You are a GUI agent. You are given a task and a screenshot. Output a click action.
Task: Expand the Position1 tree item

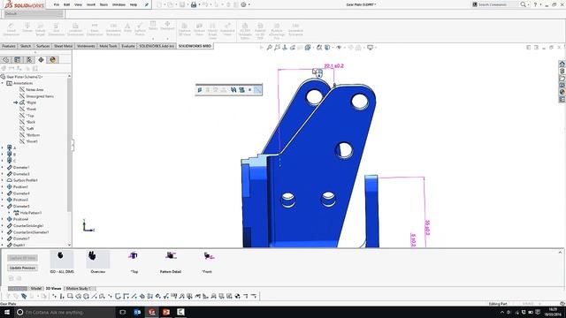[3, 186]
